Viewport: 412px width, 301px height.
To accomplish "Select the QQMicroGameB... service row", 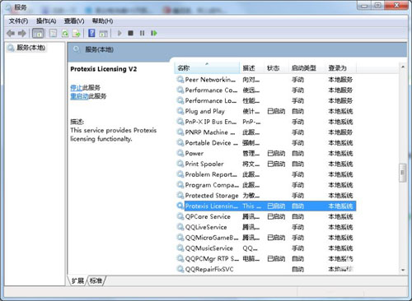I will 265,238.
